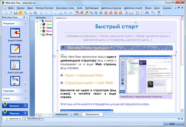Click the orange up arrow move icon
This screenshot has height=127, width=186.
tap(106, 13)
